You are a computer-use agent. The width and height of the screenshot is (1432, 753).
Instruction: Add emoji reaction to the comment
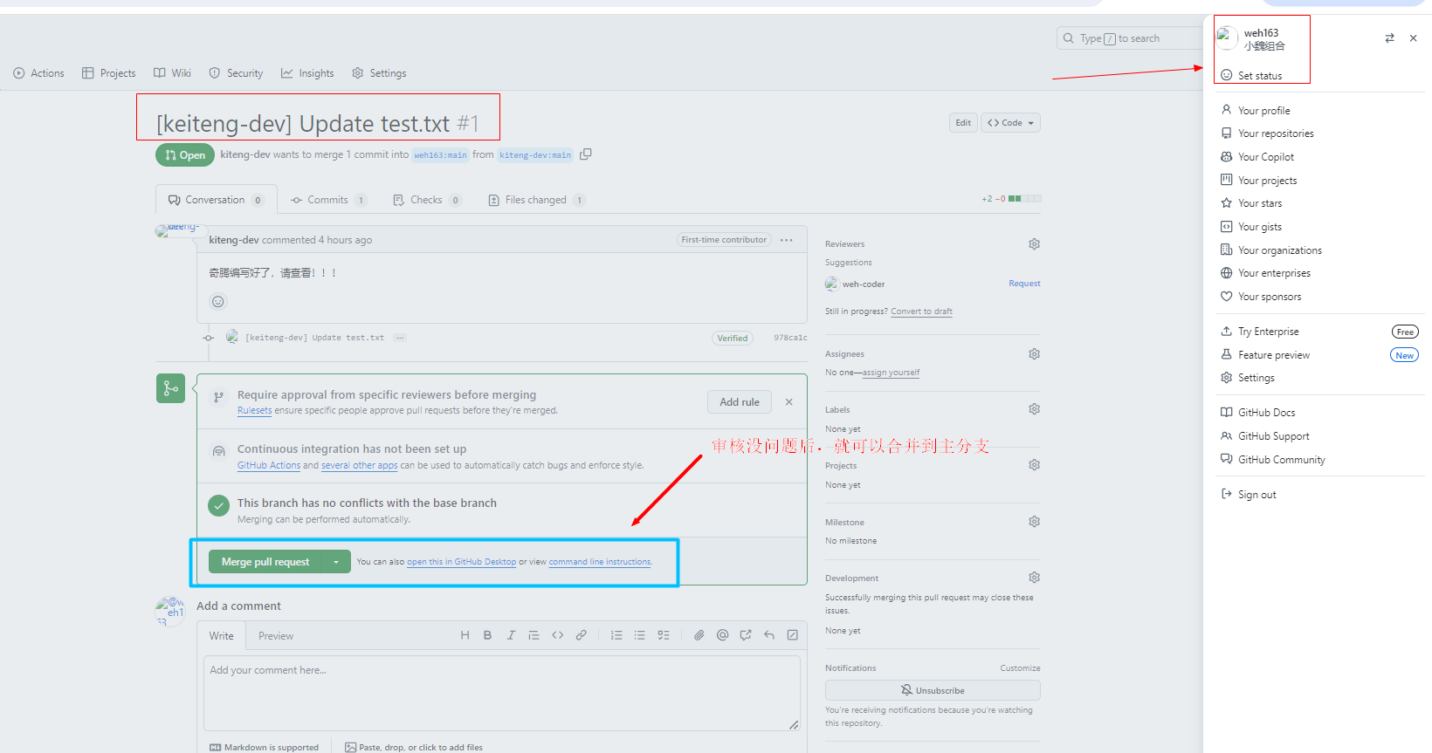tap(218, 302)
